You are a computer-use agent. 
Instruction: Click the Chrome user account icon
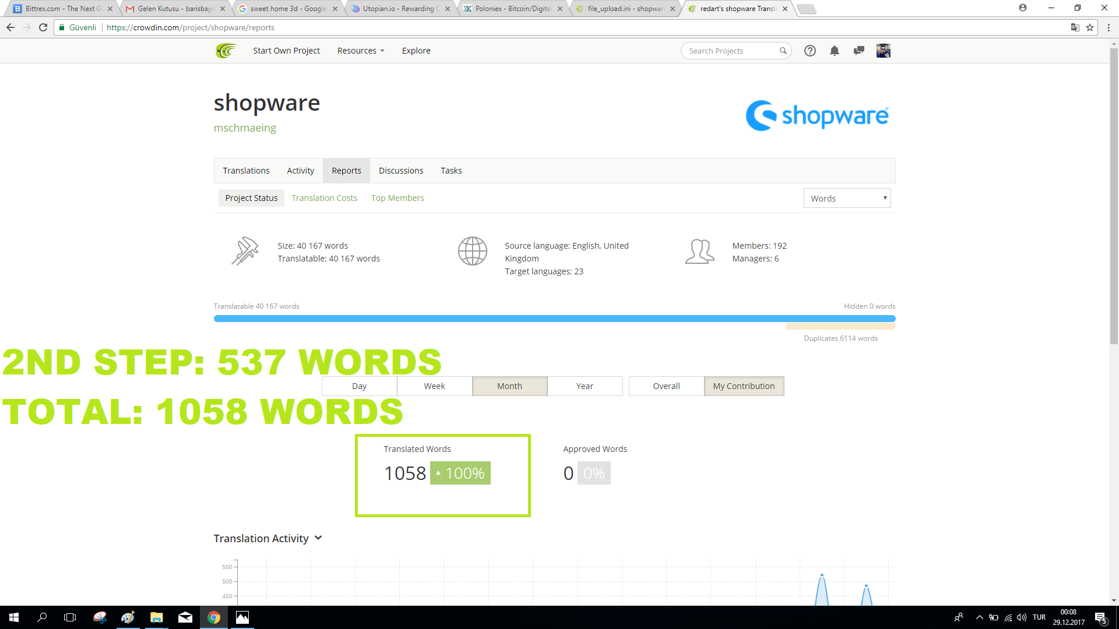(x=1023, y=8)
